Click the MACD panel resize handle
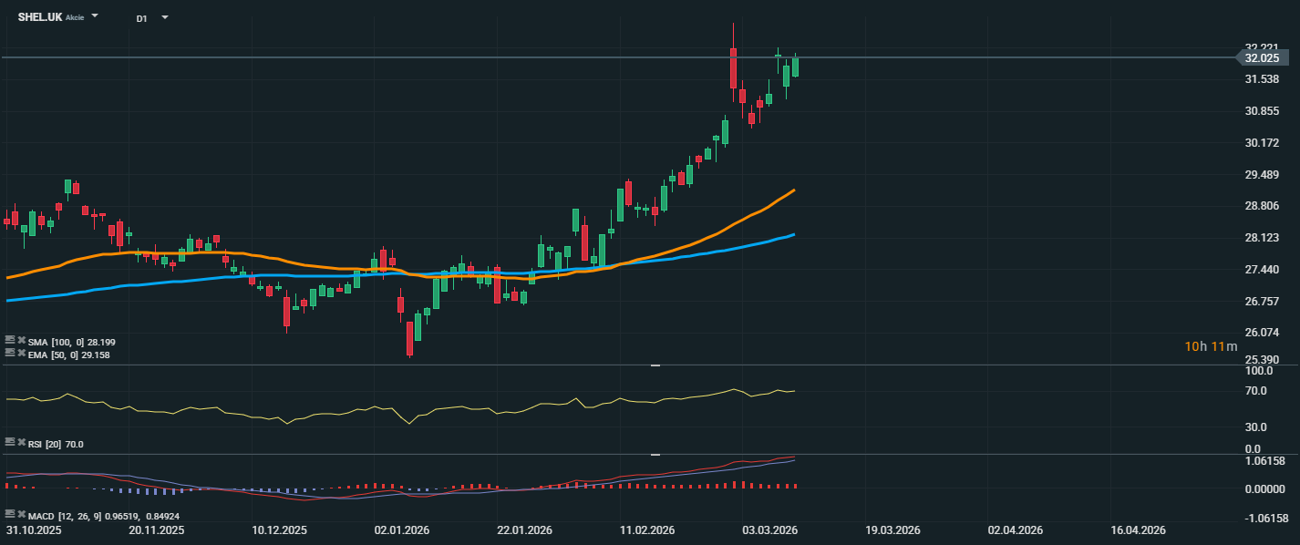Viewport: 1300px width, 545px height. (x=655, y=454)
